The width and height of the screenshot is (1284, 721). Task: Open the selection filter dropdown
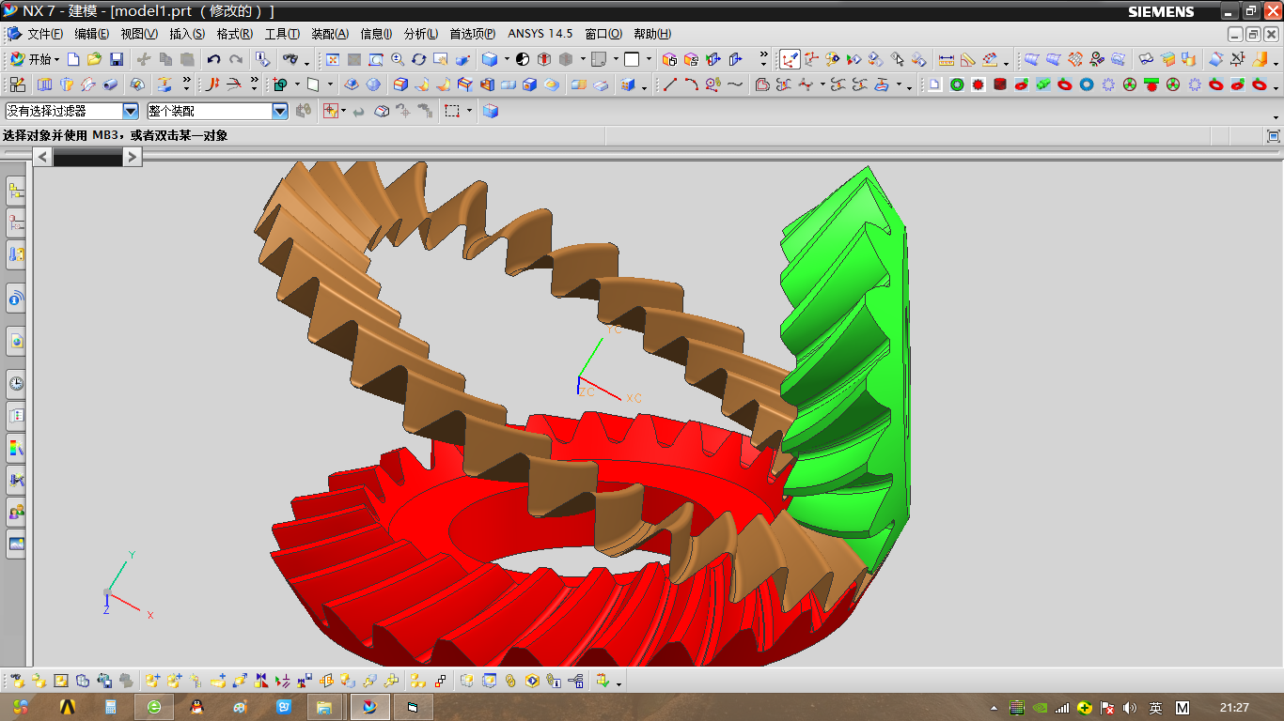(131, 111)
